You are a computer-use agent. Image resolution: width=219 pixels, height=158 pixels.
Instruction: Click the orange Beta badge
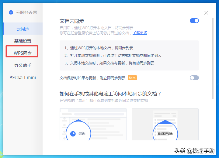point(132,78)
